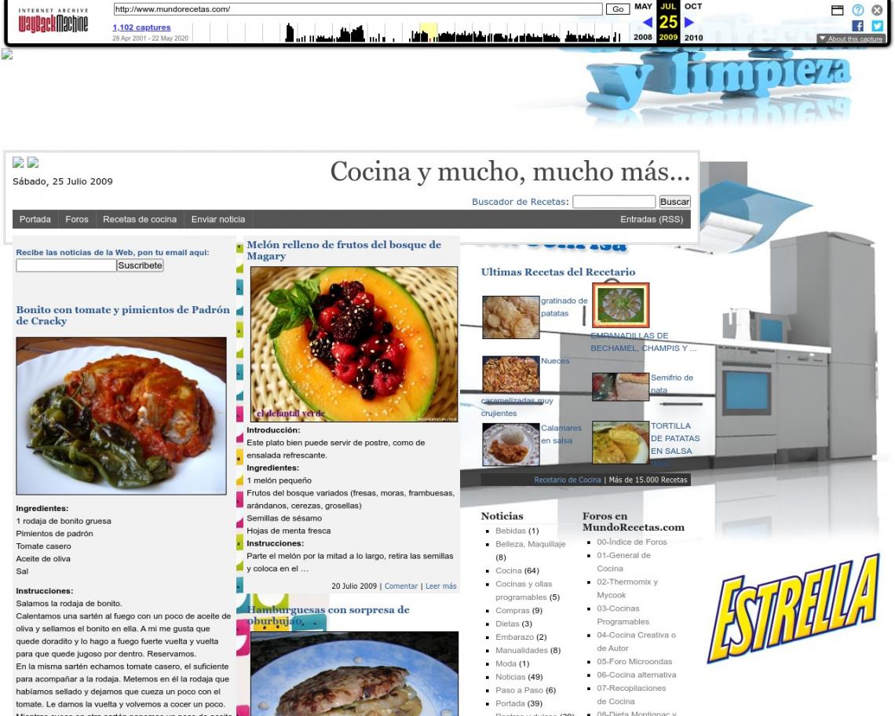Viewport: 895px width, 716px height.
Task: Click the Buscador de Recetas search field
Action: point(614,202)
